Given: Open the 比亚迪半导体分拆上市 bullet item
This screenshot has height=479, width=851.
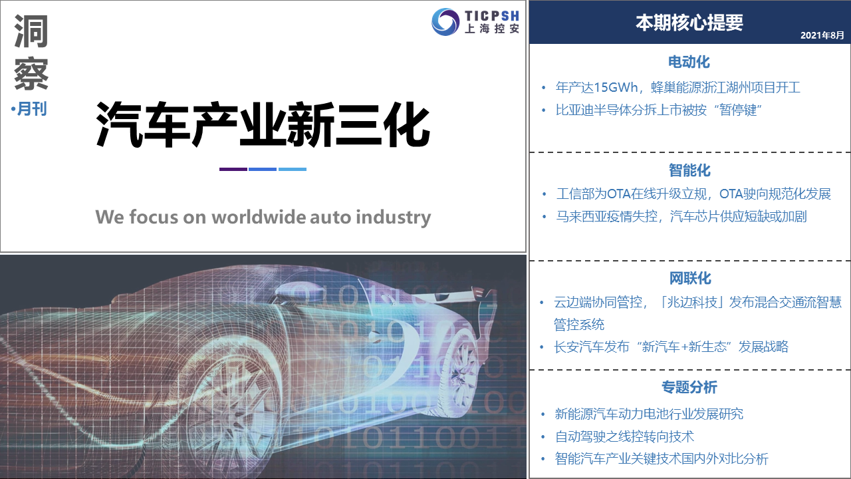Looking at the screenshot, I should (x=658, y=110).
